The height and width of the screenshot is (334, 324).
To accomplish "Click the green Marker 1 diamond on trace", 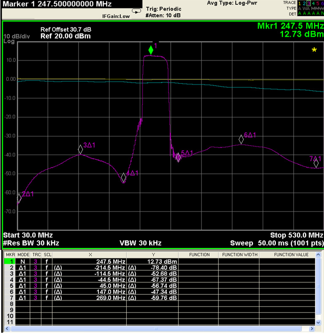I will (x=151, y=50).
